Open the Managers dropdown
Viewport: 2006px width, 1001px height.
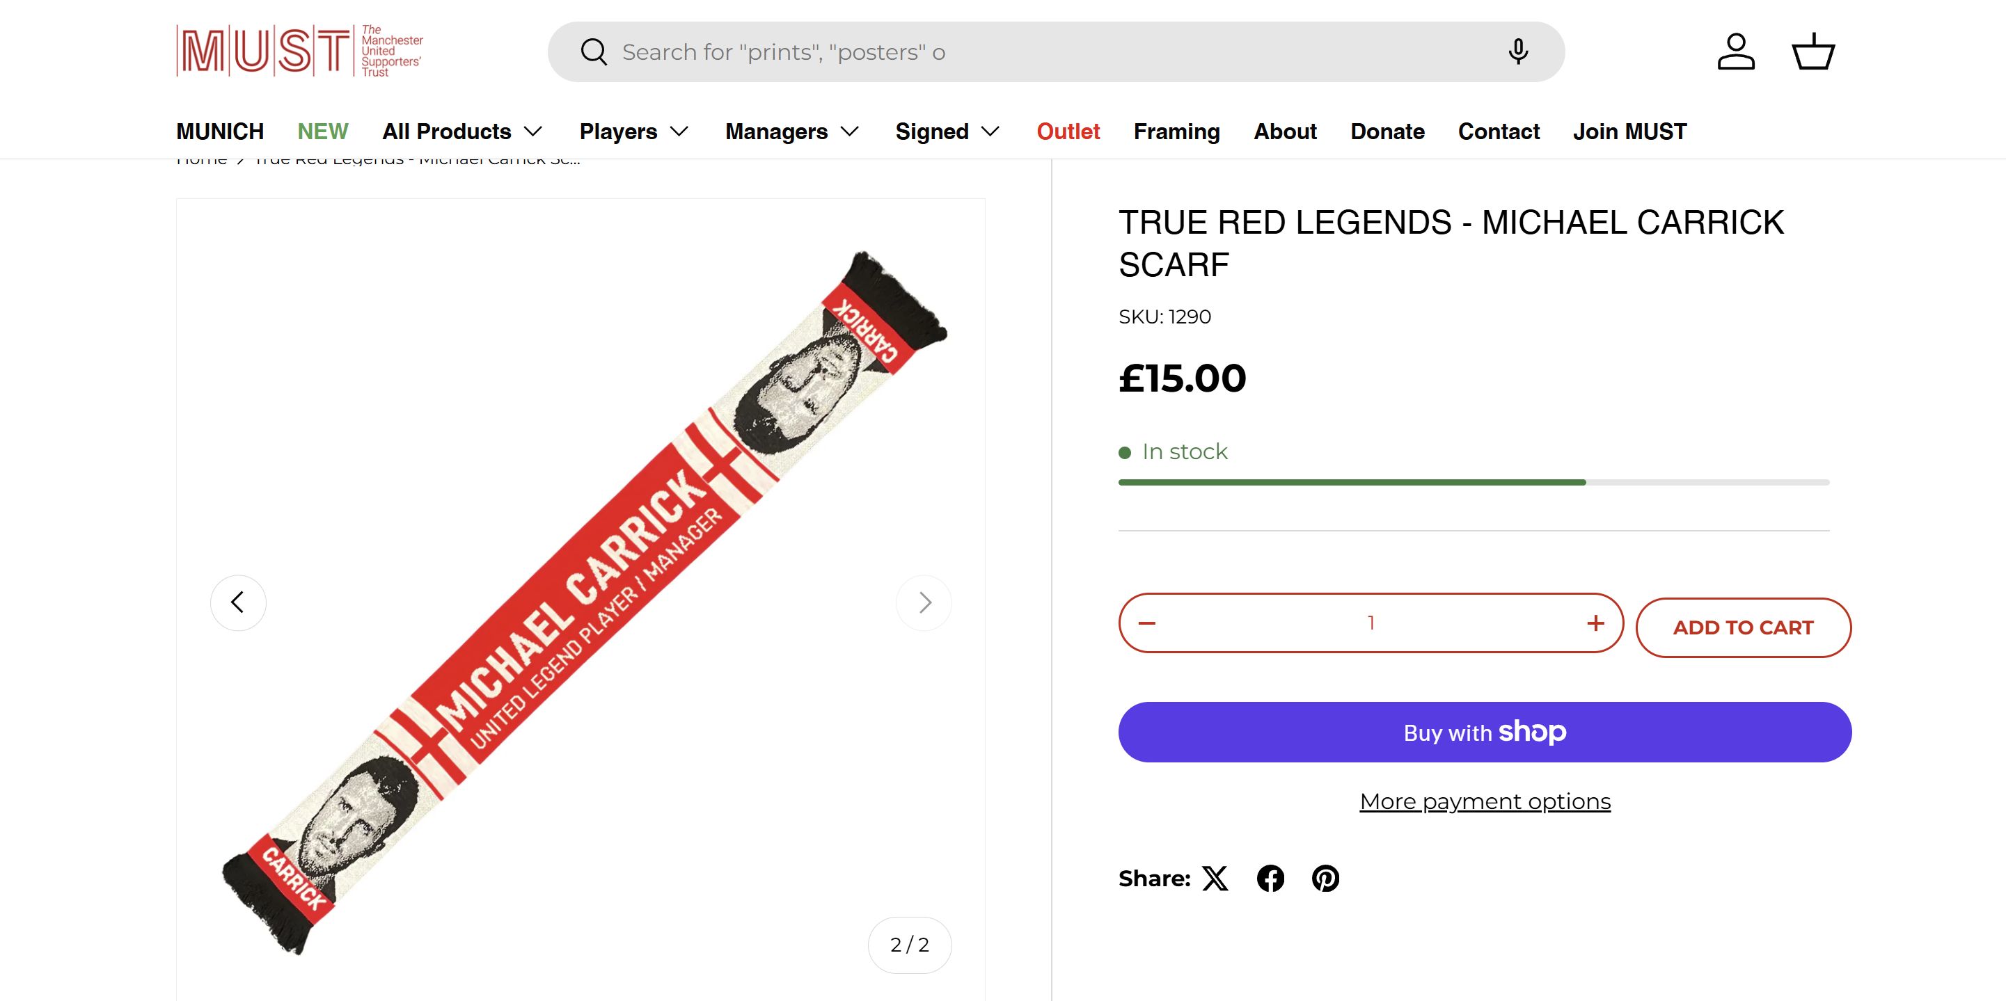[x=792, y=131]
